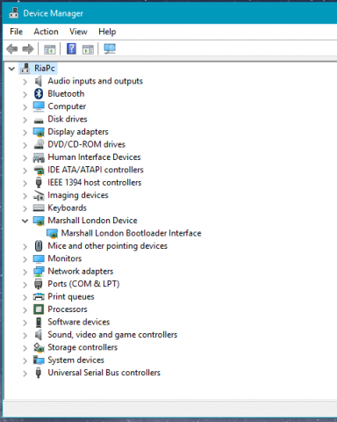Click the action pane toolbar icon
Screen dimensions: 337x422
tap(88, 49)
